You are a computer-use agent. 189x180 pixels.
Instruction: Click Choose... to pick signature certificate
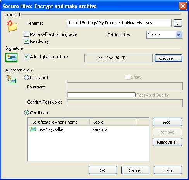168,58
